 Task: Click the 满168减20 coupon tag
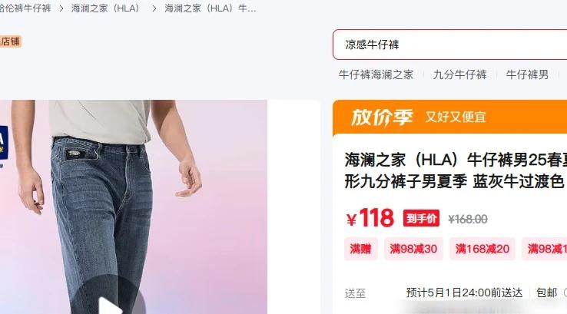482,249
